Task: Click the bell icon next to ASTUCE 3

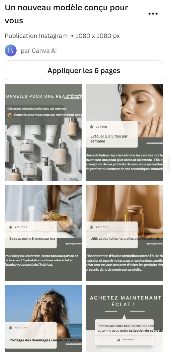Action: point(91,227)
